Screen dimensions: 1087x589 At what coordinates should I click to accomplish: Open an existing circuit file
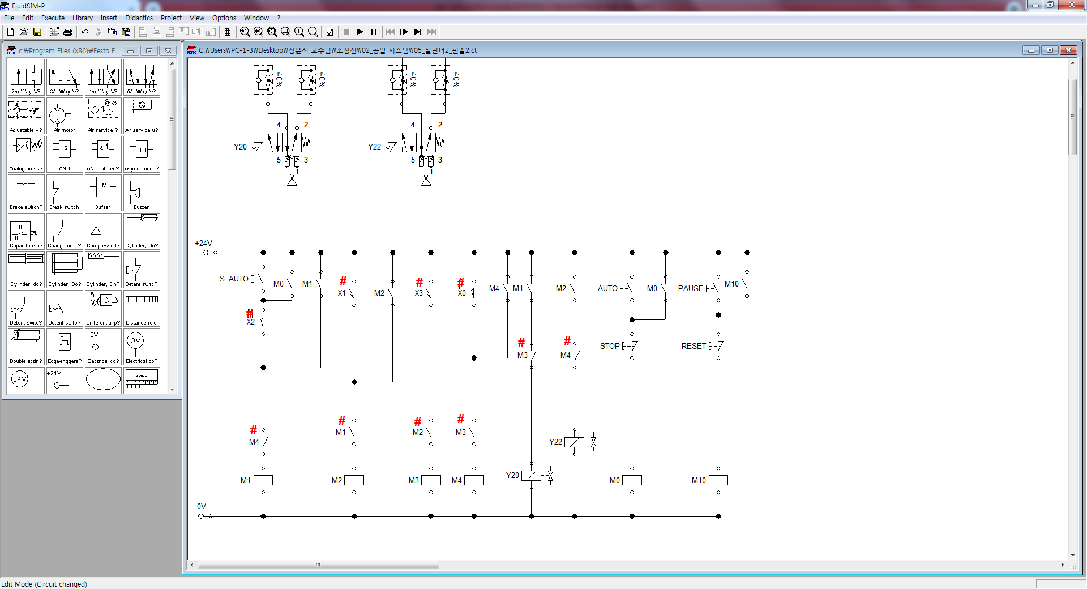click(x=24, y=32)
